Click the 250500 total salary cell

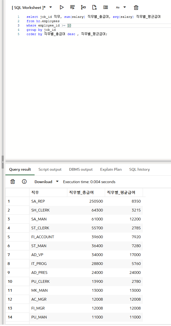pos(86,201)
